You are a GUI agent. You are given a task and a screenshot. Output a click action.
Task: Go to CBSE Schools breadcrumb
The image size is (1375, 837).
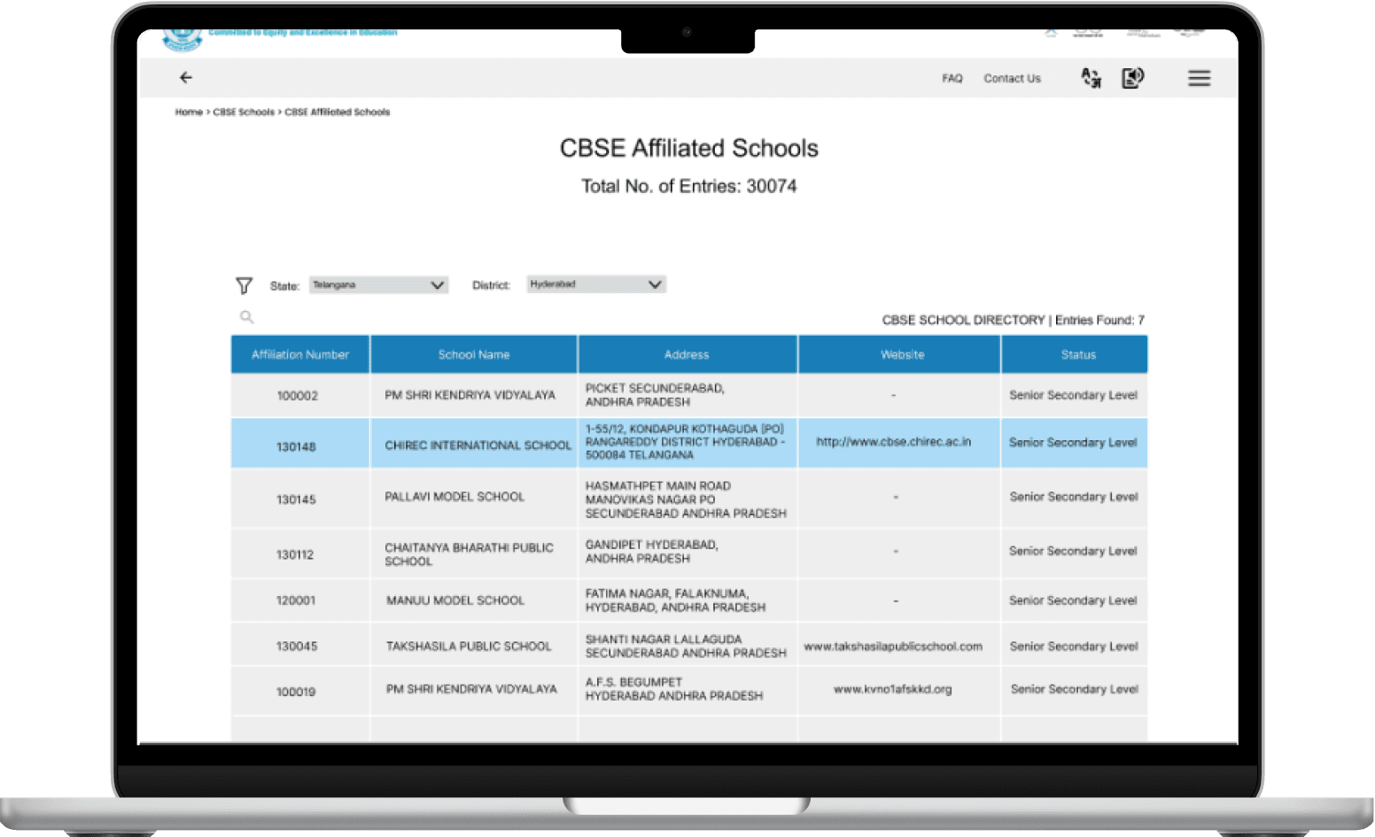point(244,112)
